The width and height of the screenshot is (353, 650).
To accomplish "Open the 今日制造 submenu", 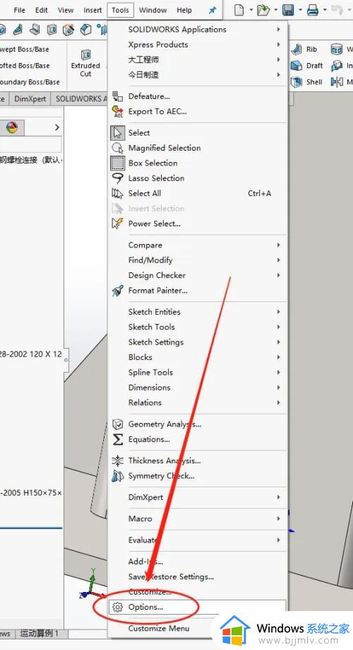I will [198, 74].
